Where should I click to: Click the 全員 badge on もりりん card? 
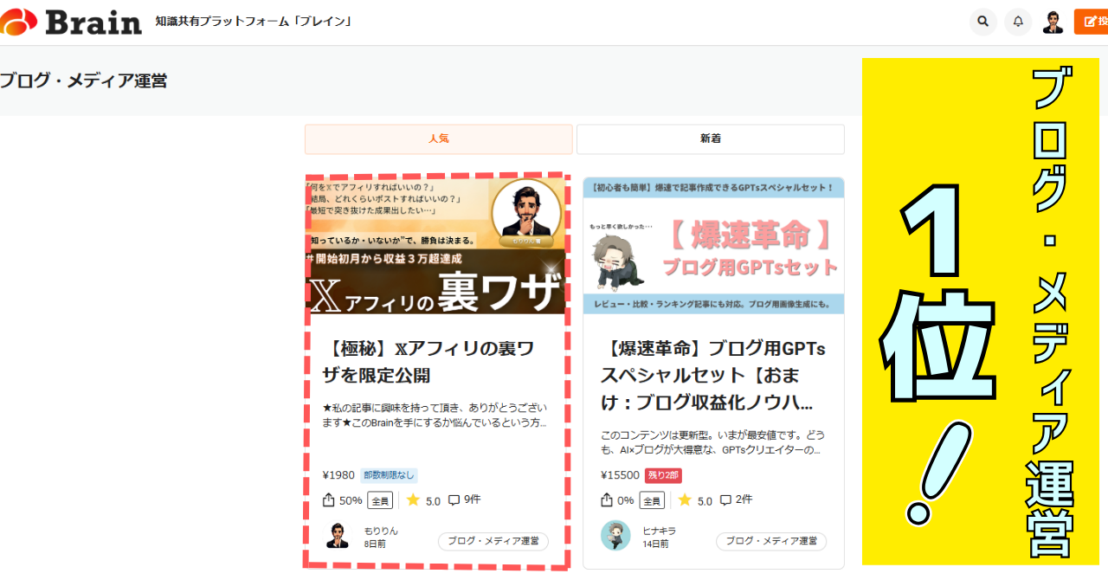380,500
